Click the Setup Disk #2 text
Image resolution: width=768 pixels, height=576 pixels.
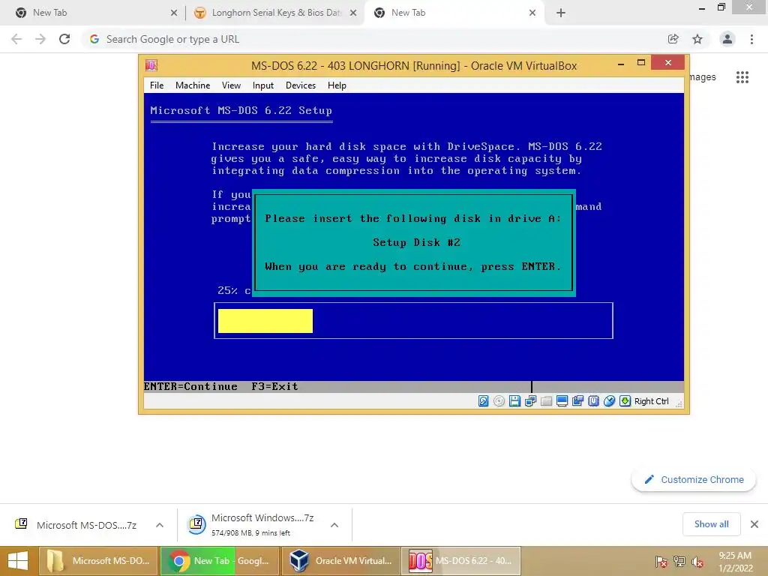click(416, 242)
